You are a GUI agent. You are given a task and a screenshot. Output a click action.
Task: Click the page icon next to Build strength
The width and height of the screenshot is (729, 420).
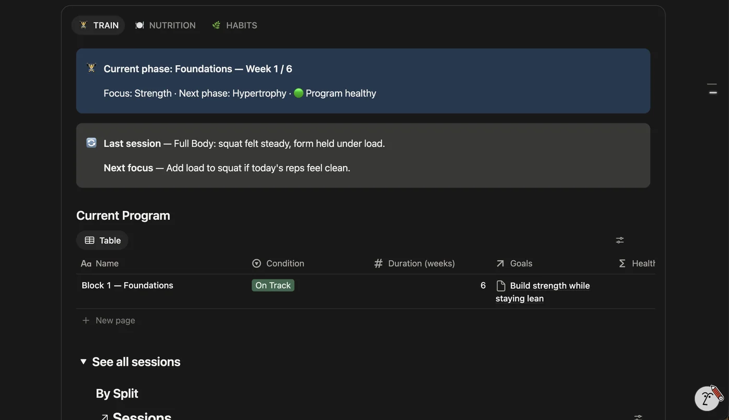click(x=501, y=286)
